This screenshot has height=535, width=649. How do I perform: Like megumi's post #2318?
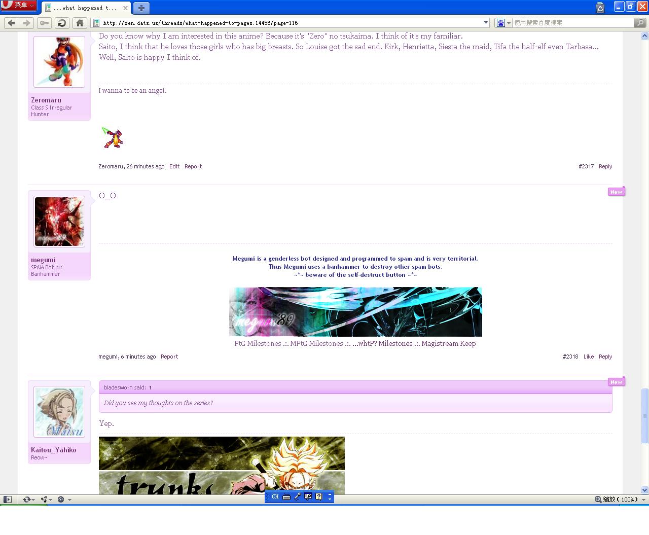tap(589, 356)
